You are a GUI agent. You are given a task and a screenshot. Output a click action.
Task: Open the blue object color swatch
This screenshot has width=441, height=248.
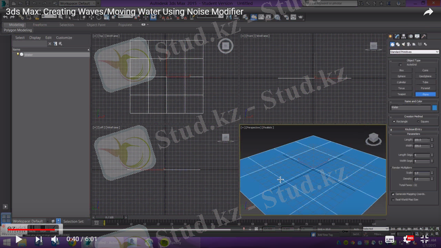435,107
